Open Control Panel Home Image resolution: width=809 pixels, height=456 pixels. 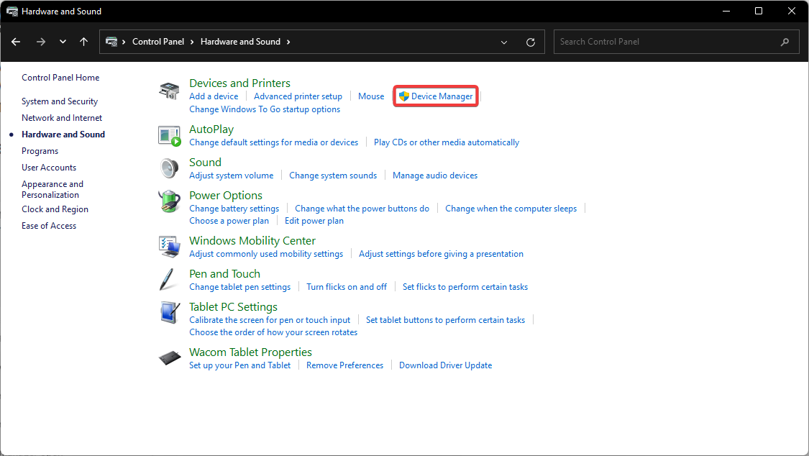coord(60,78)
